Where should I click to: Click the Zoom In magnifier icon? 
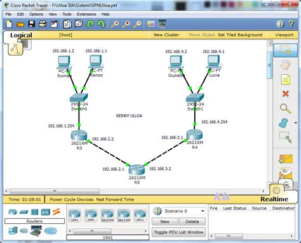(x=115, y=24)
